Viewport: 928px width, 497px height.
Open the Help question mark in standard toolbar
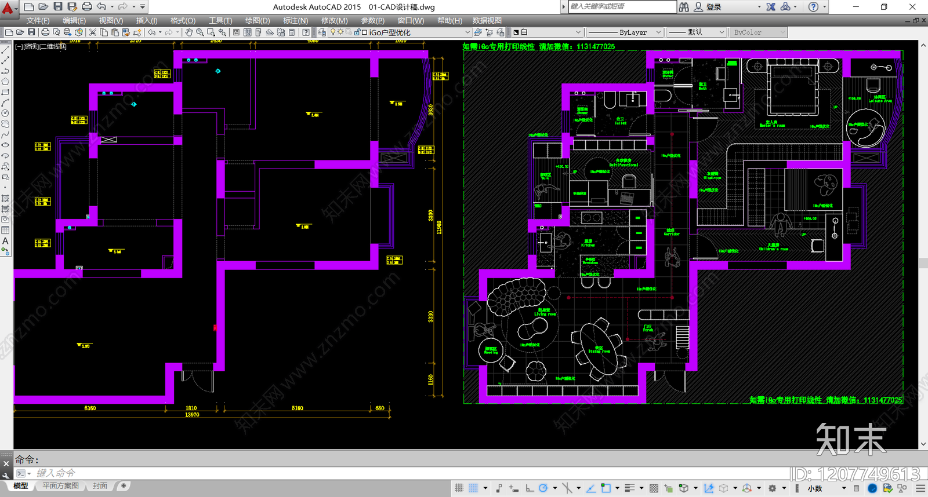[306, 32]
